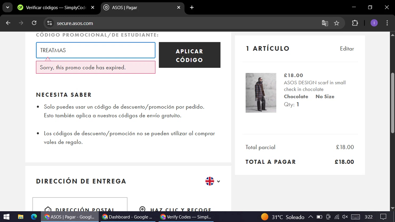Open a new browser tab
395x222 pixels.
[192, 7]
